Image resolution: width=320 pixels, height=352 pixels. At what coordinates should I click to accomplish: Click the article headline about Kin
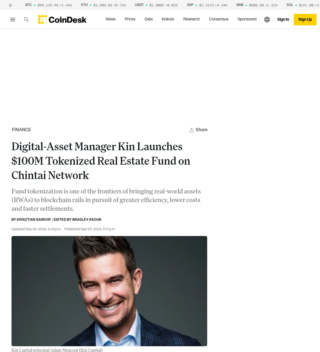pyautogui.click(x=101, y=161)
